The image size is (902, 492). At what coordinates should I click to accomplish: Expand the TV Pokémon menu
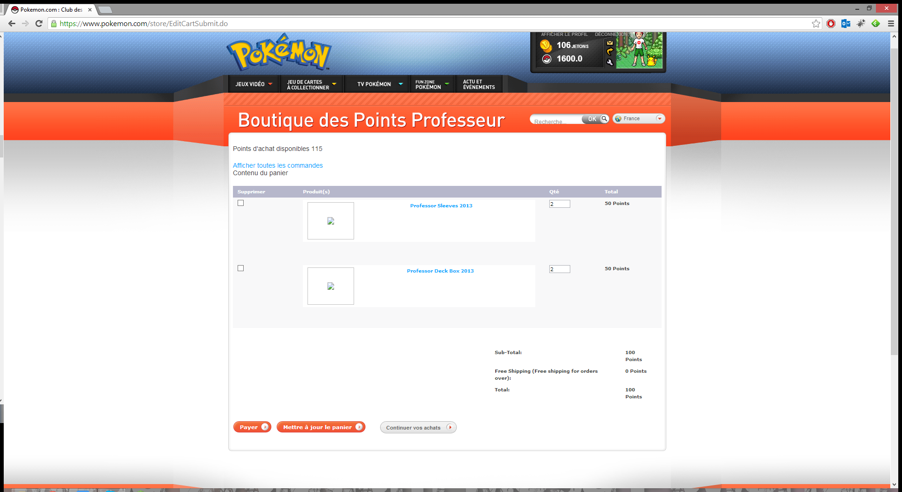(376, 84)
